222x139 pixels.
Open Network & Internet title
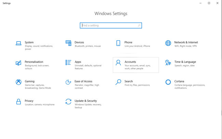[186, 42]
